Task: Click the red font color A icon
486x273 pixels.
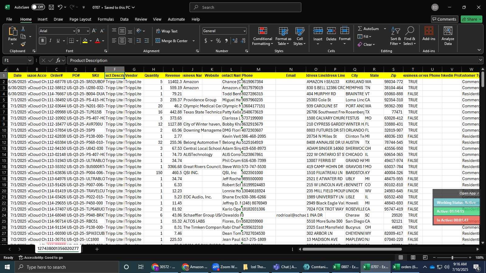Action: pyautogui.click(x=98, y=41)
